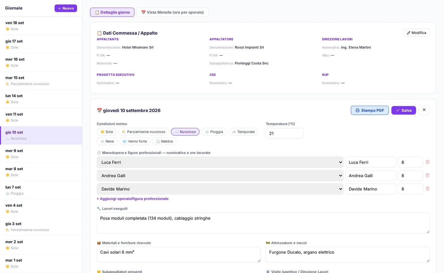
Task: Print with Stampa PDF button
Action: click(x=370, y=110)
